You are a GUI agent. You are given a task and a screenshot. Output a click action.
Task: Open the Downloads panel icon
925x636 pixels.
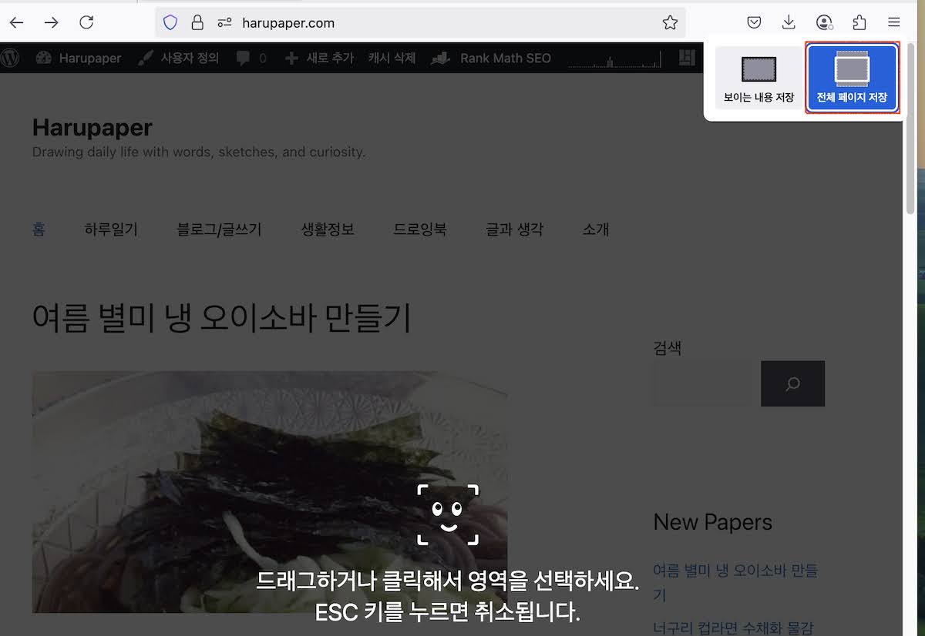pyautogui.click(x=789, y=22)
